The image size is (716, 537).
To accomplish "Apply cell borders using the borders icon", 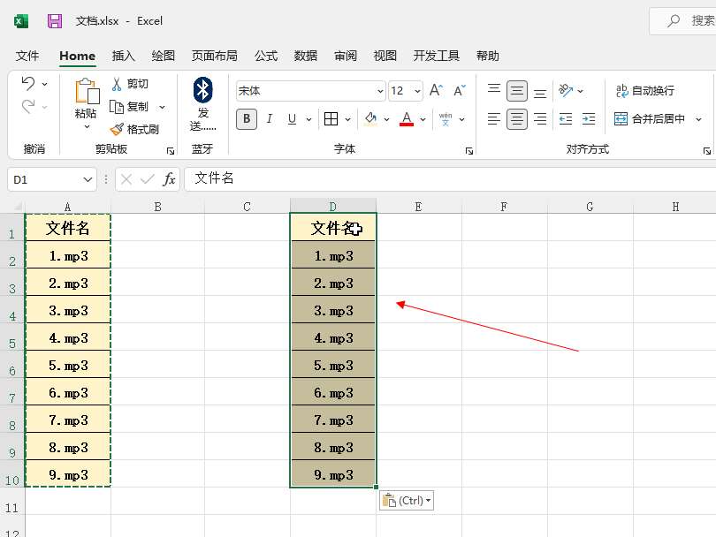I will coord(331,119).
